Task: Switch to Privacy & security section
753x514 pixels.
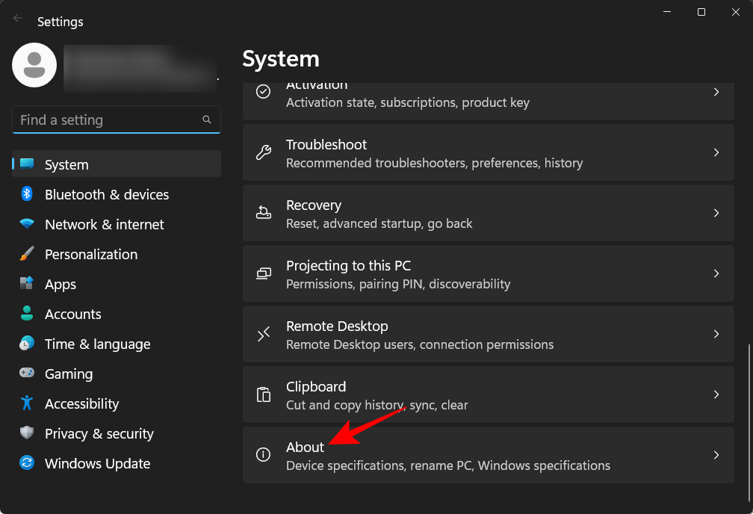Action: point(99,433)
